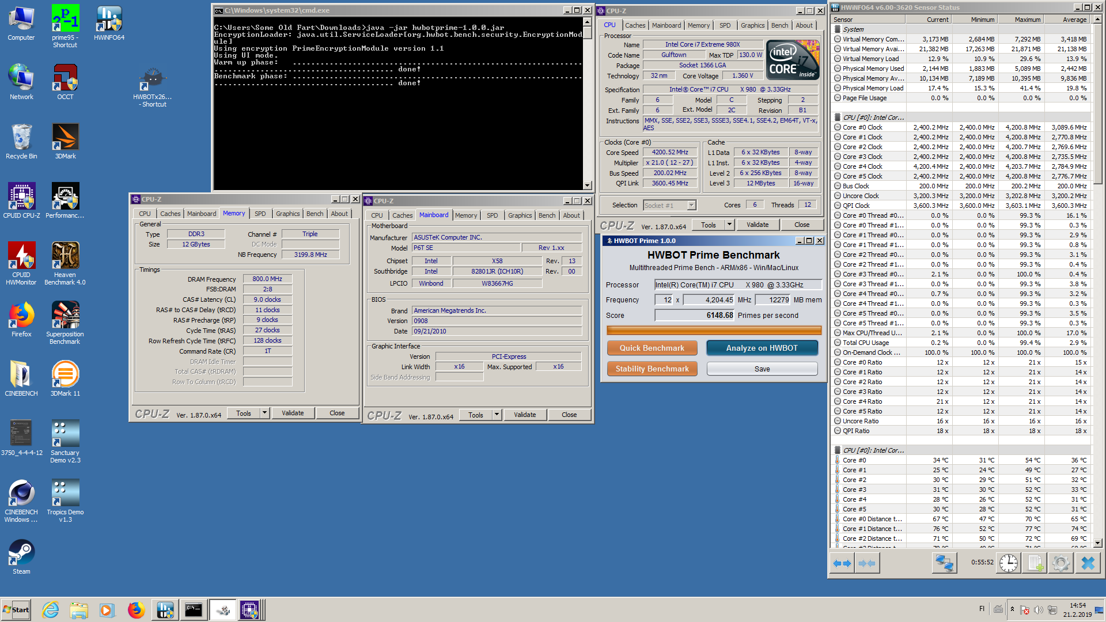Open CINEBENCH folder desktop icon
This screenshot has height=622, width=1106.
[21, 379]
